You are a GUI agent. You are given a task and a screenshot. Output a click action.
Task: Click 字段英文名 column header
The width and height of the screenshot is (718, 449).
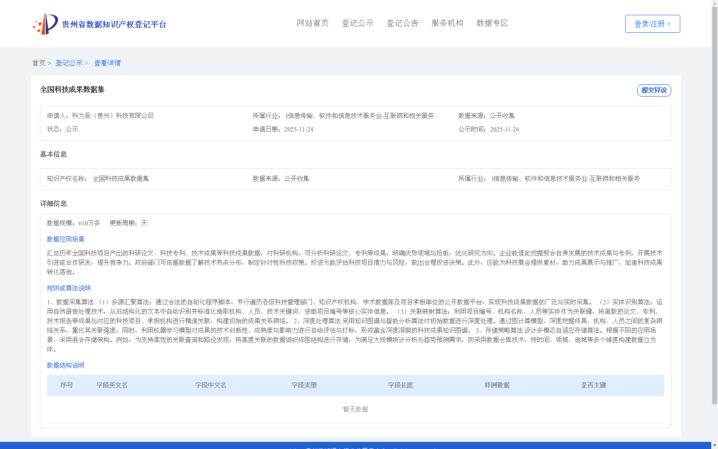pyautogui.click(x=112, y=385)
